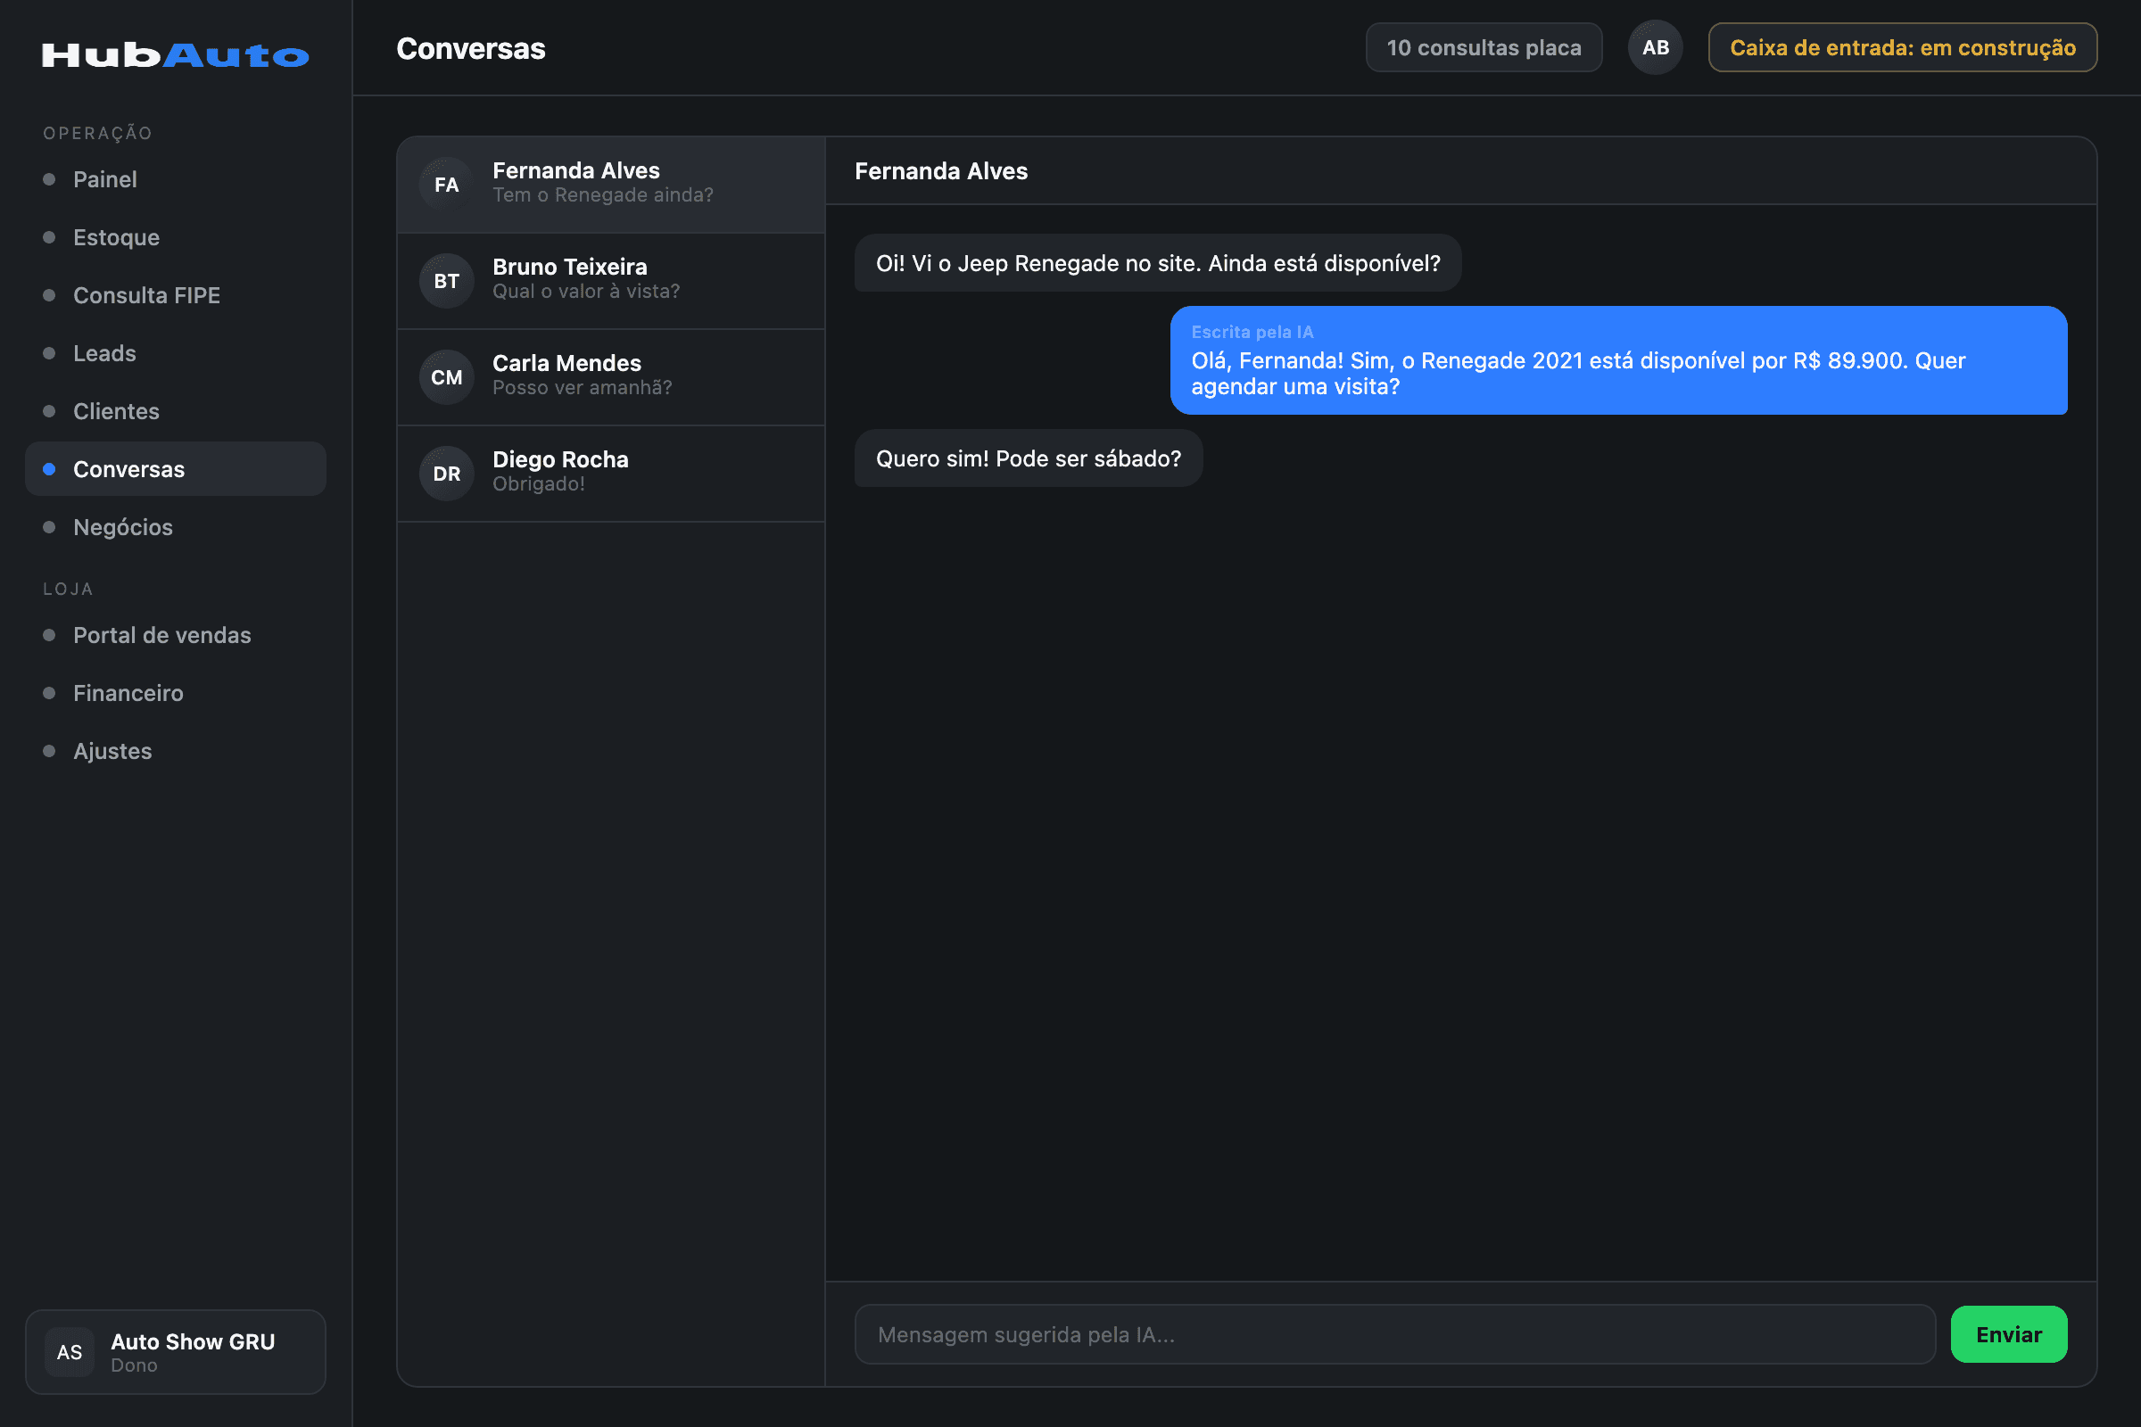Click the Dono role label
This screenshot has width=2141, height=1427.
pos(134,1365)
